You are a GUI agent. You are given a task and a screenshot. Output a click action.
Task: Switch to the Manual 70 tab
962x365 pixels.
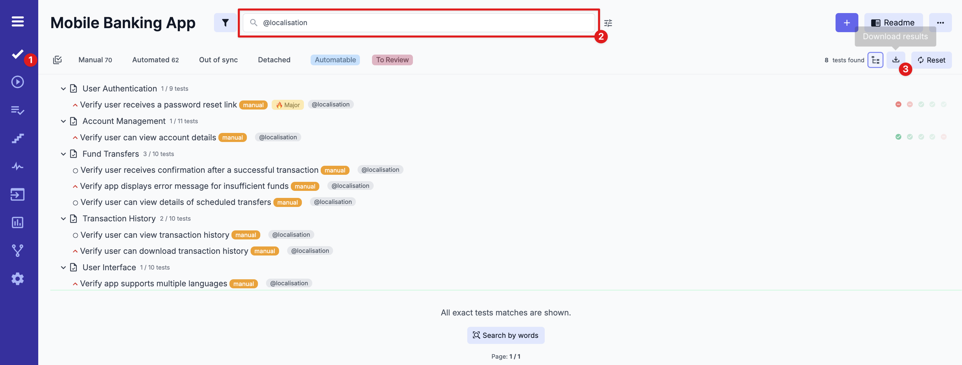point(95,60)
